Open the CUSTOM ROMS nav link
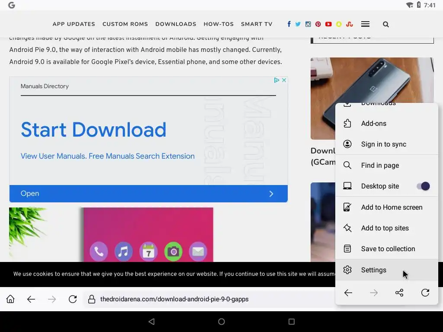The image size is (443, 332). (x=125, y=24)
